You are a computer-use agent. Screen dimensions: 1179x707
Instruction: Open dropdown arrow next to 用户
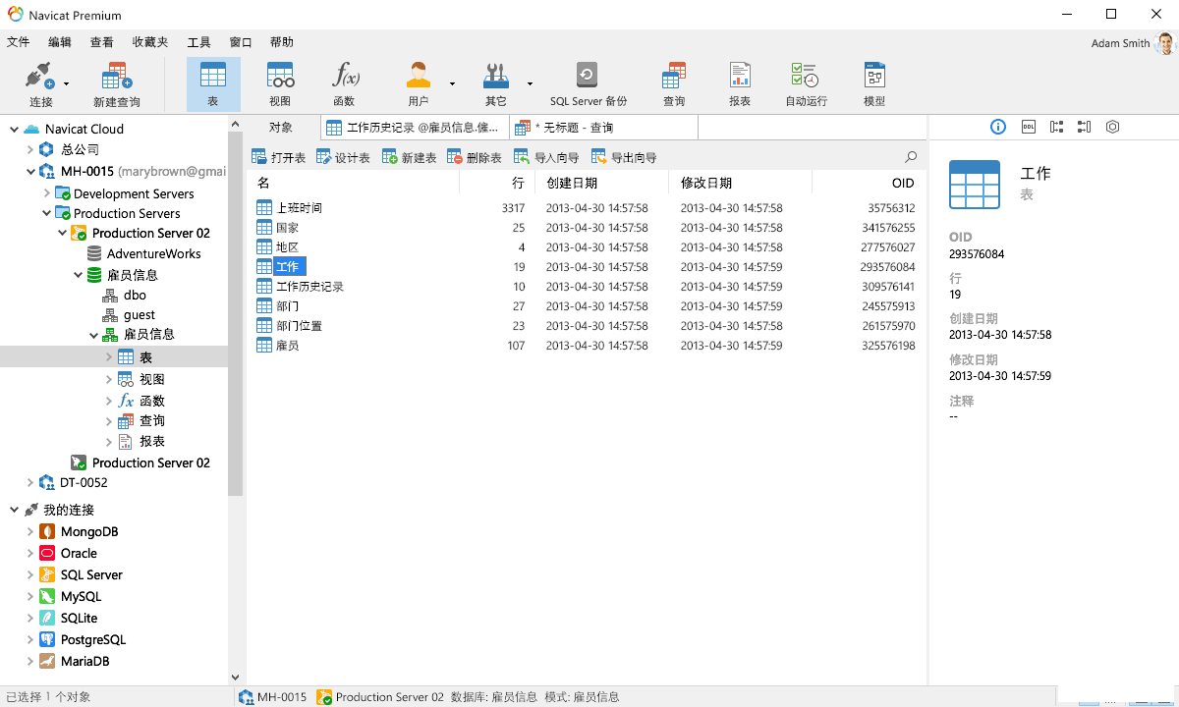452,84
